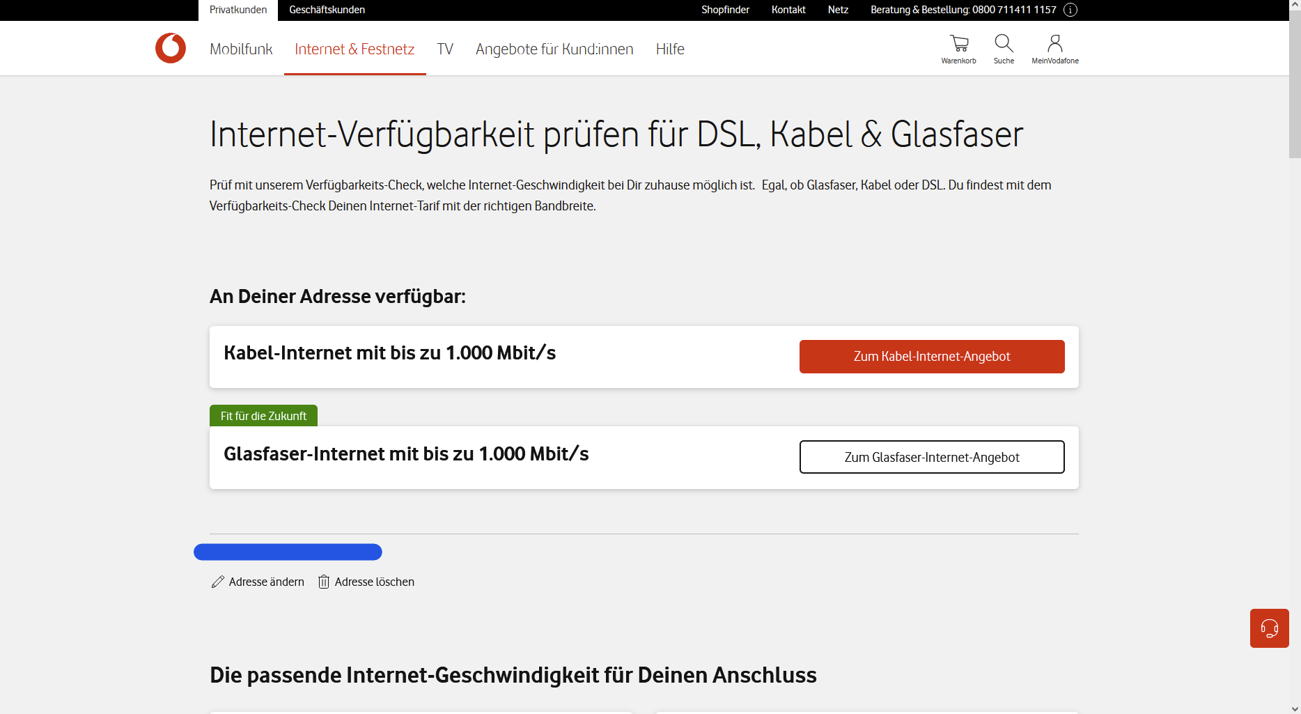Click the hotline info icon
Screen dimensions: 1301x714
[x=1070, y=10]
